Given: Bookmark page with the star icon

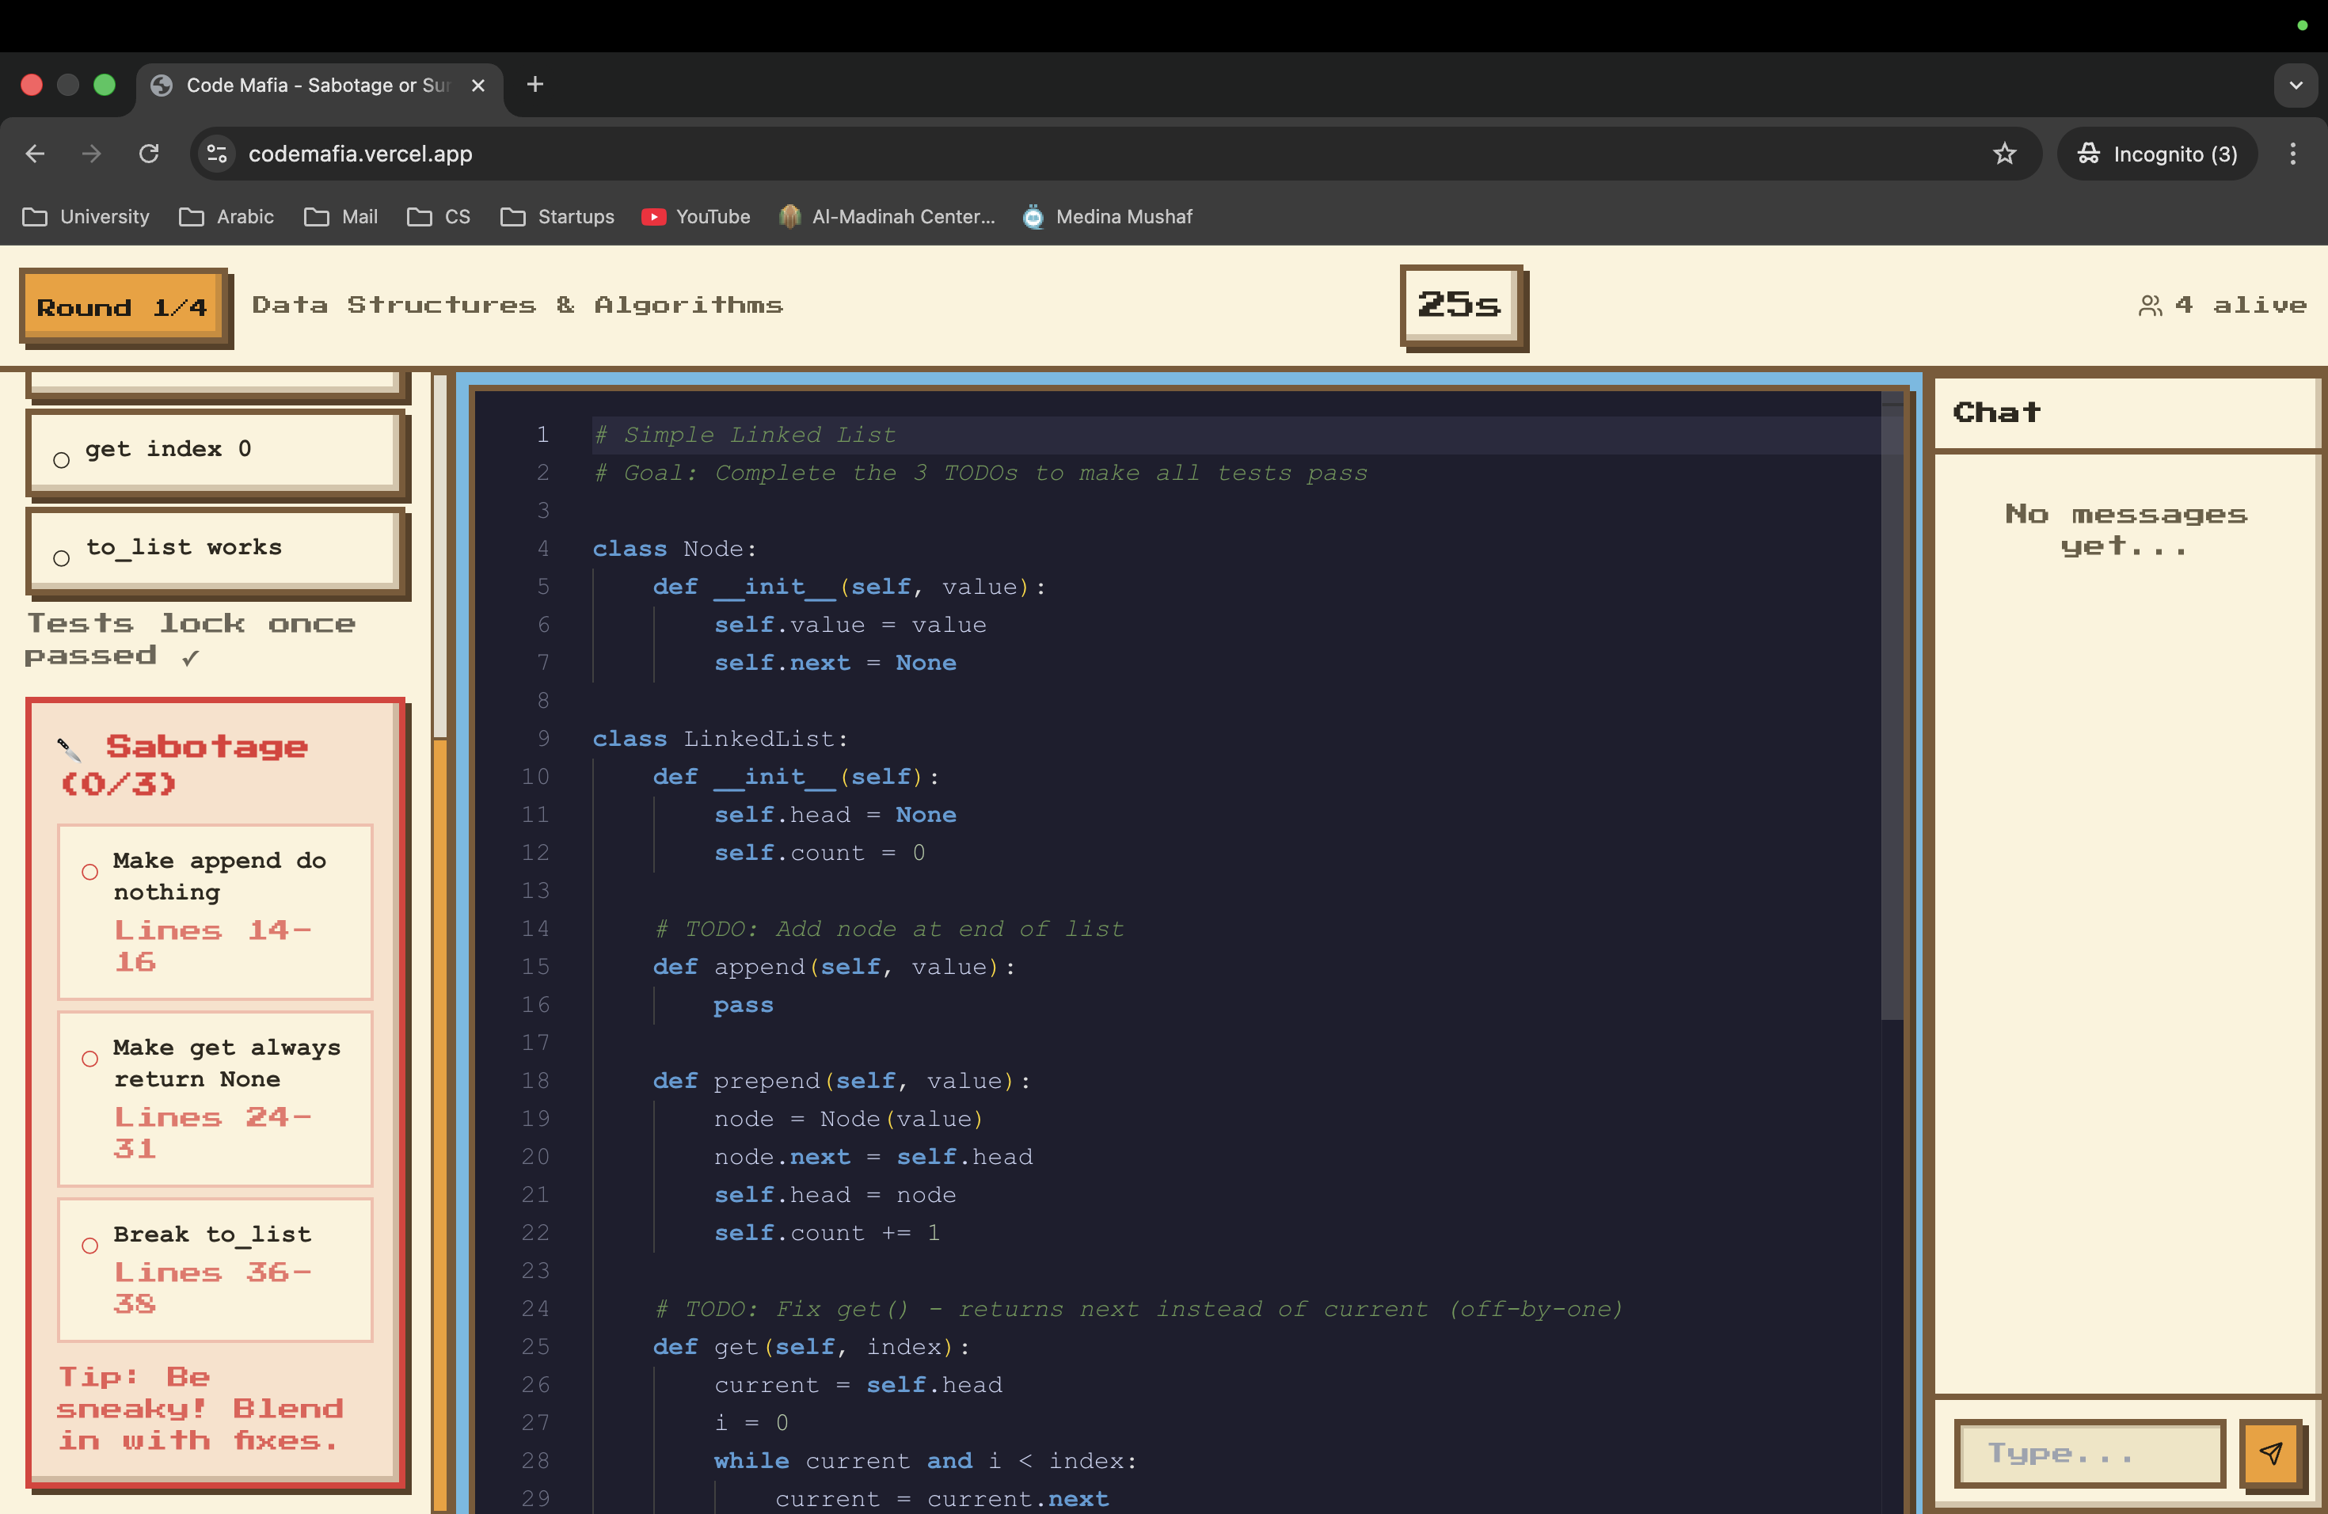Looking at the screenshot, I should click(x=2004, y=154).
